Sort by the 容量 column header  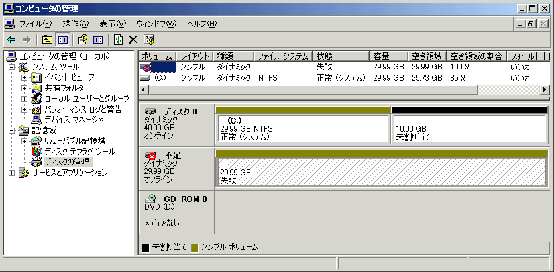tap(389, 56)
